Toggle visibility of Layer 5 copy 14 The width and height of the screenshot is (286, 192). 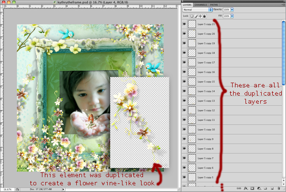pos(184,91)
